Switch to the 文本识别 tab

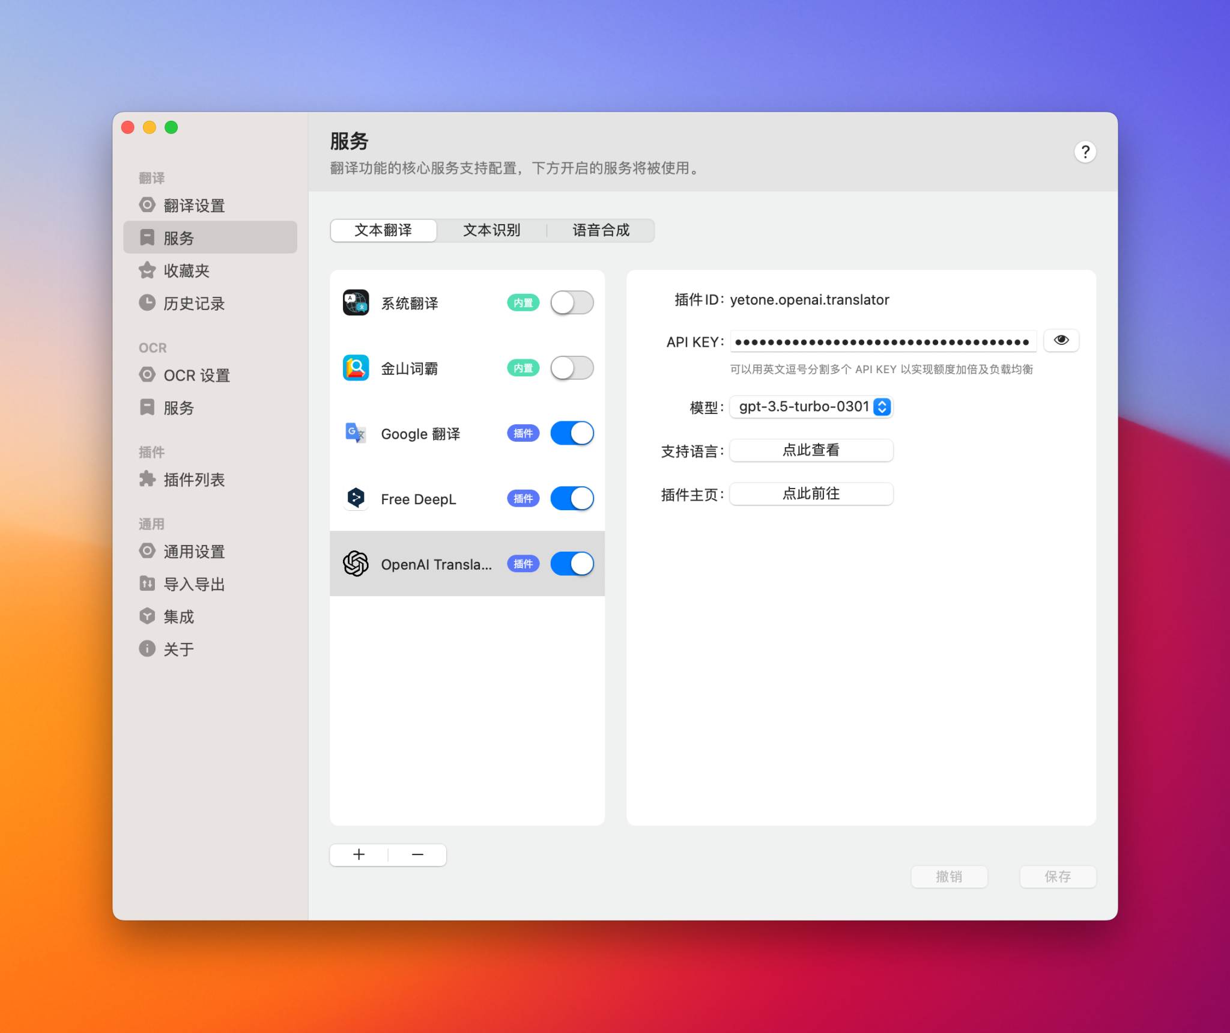pyautogui.click(x=491, y=230)
